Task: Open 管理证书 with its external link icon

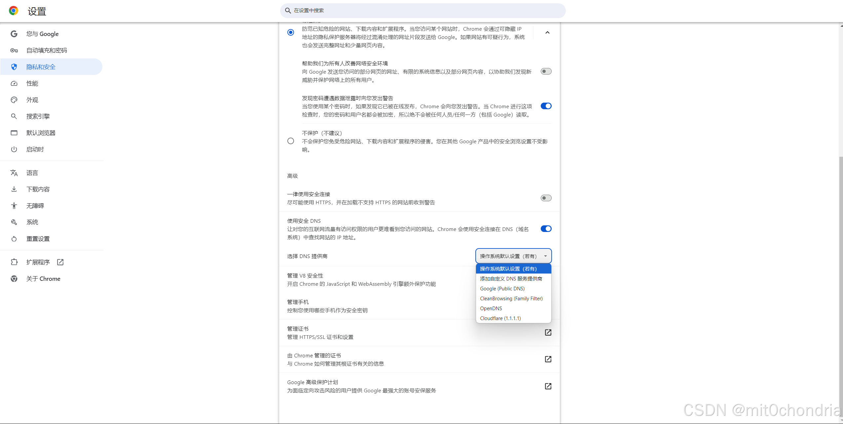Action: 548,332
